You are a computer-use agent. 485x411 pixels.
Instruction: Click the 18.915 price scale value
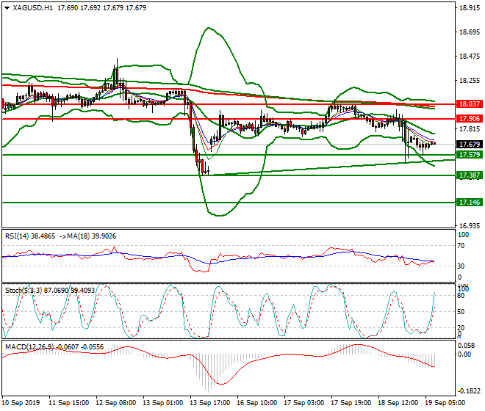tap(470, 8)
